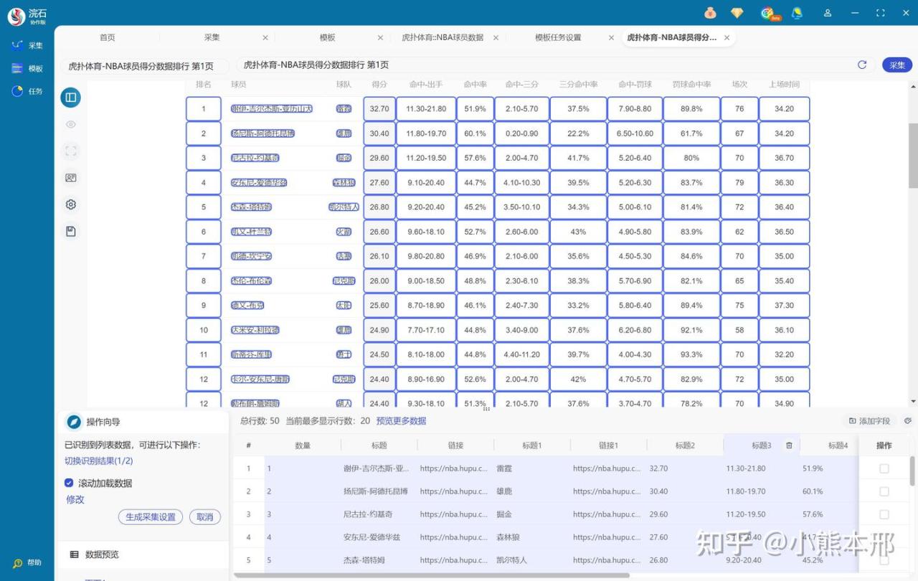Screen dimensions: 918x581
Task: Click the data table horizontal scrollbar
Action: [x=432, y=575]
